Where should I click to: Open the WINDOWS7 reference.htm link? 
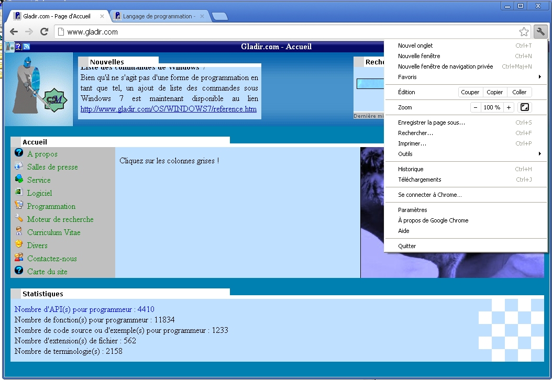tap(168, 109)
